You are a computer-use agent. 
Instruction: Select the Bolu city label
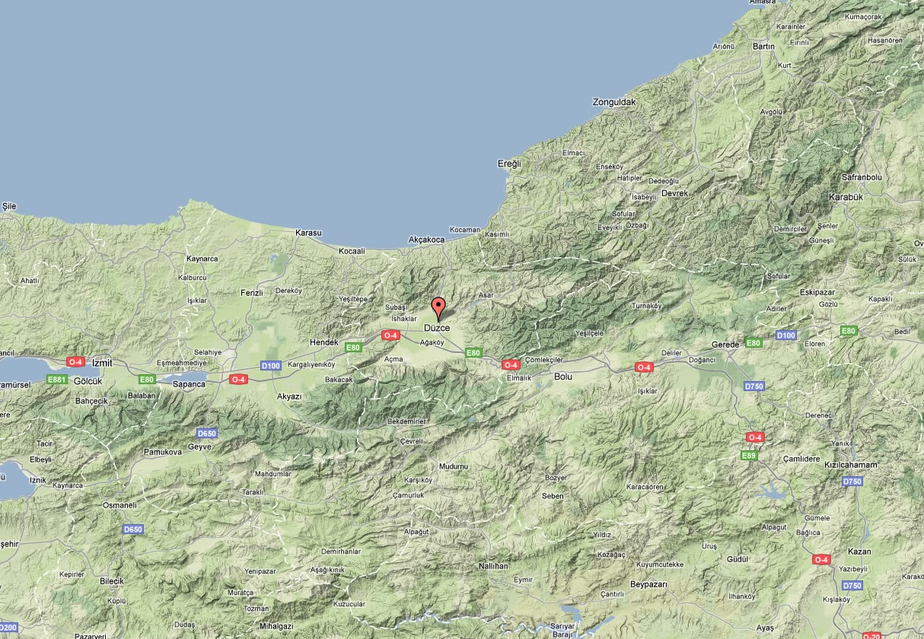pyautogui.click(x=562, y=377)
